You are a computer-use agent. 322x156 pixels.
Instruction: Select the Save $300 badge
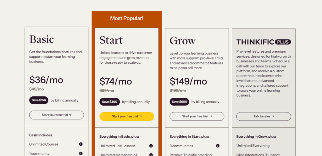(109, 102)
